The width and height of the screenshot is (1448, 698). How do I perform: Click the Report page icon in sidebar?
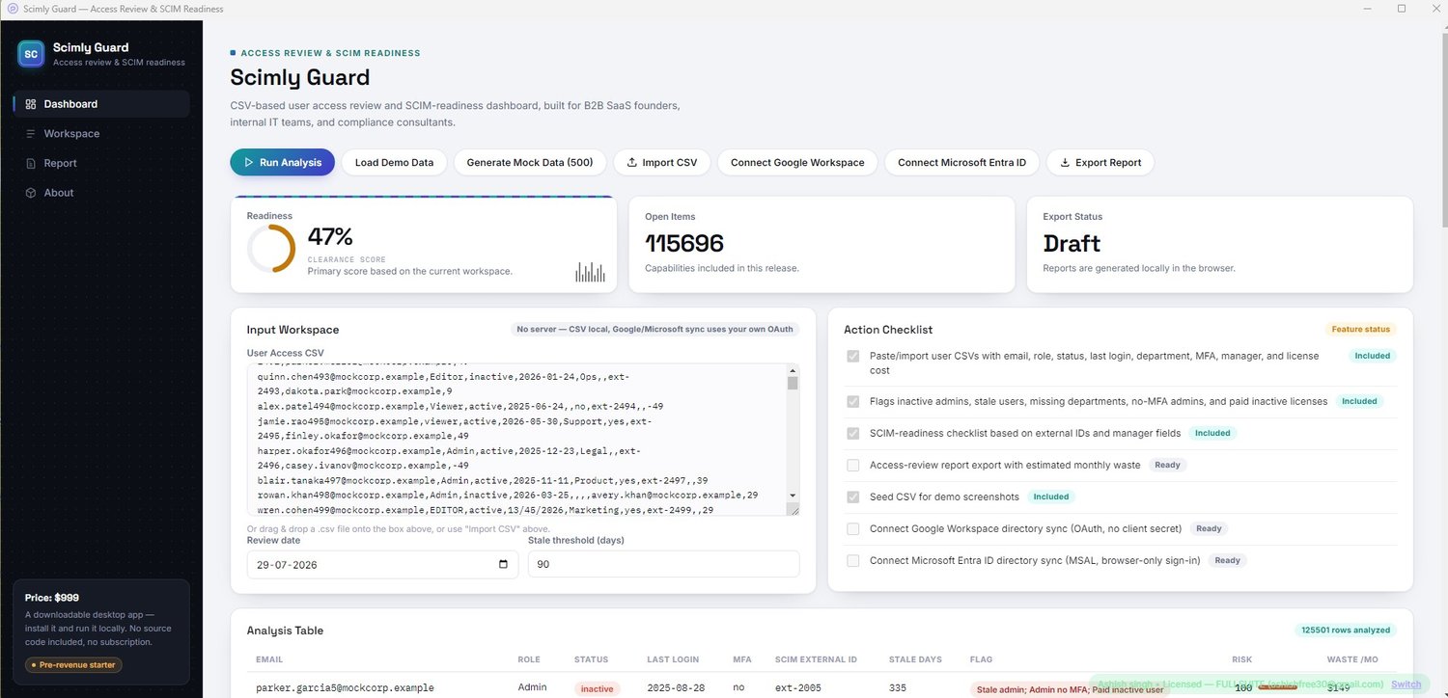pyautogui.click(x=31, y=163)
